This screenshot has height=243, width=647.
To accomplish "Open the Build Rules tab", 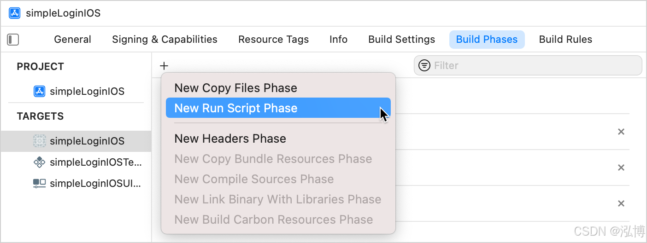I will coord(565,40).
